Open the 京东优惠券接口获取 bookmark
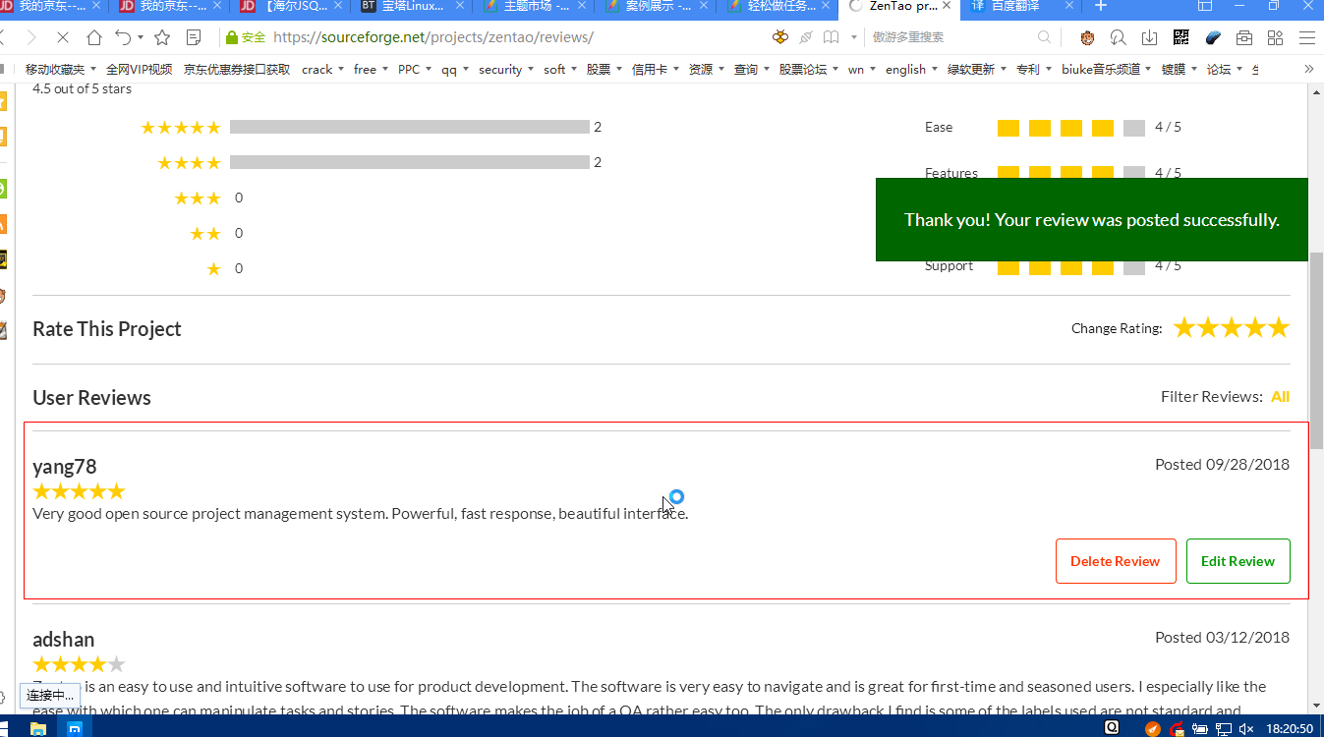 [237, 69]
